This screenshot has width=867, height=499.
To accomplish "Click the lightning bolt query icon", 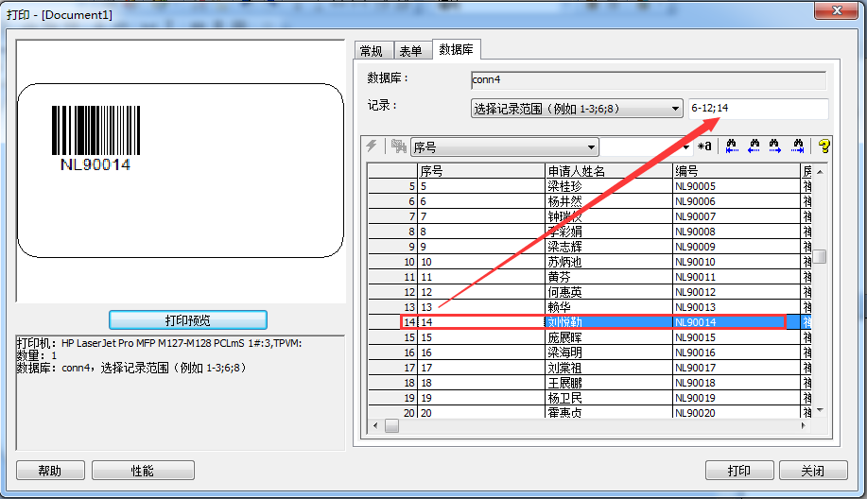I will pyautogui.click(x=372, y=146).
